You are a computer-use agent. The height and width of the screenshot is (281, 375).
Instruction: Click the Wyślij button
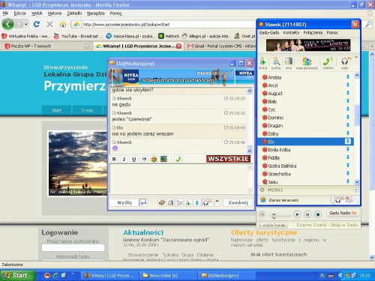point(124,202)
